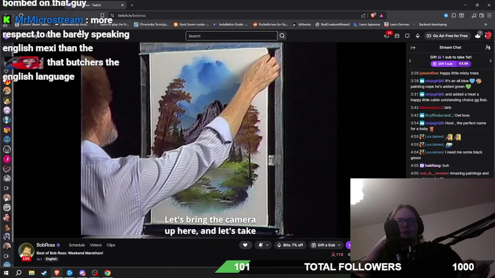Collapse the Stream Chat panel arrow

click(x=413, y=47)
